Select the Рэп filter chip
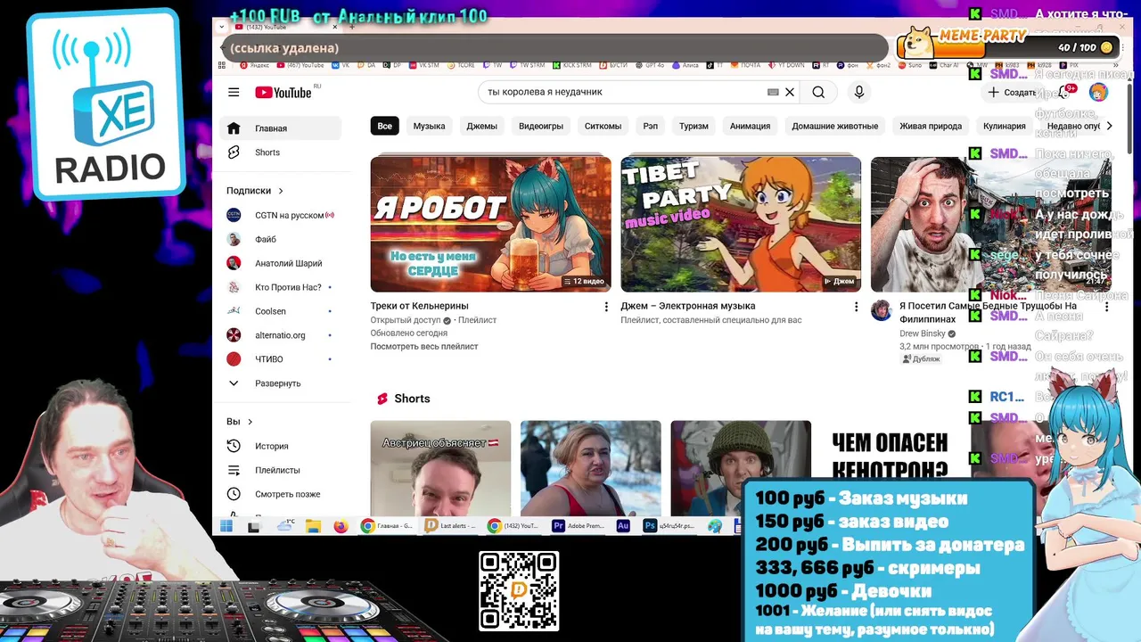1141x642 pixels. 651,126
